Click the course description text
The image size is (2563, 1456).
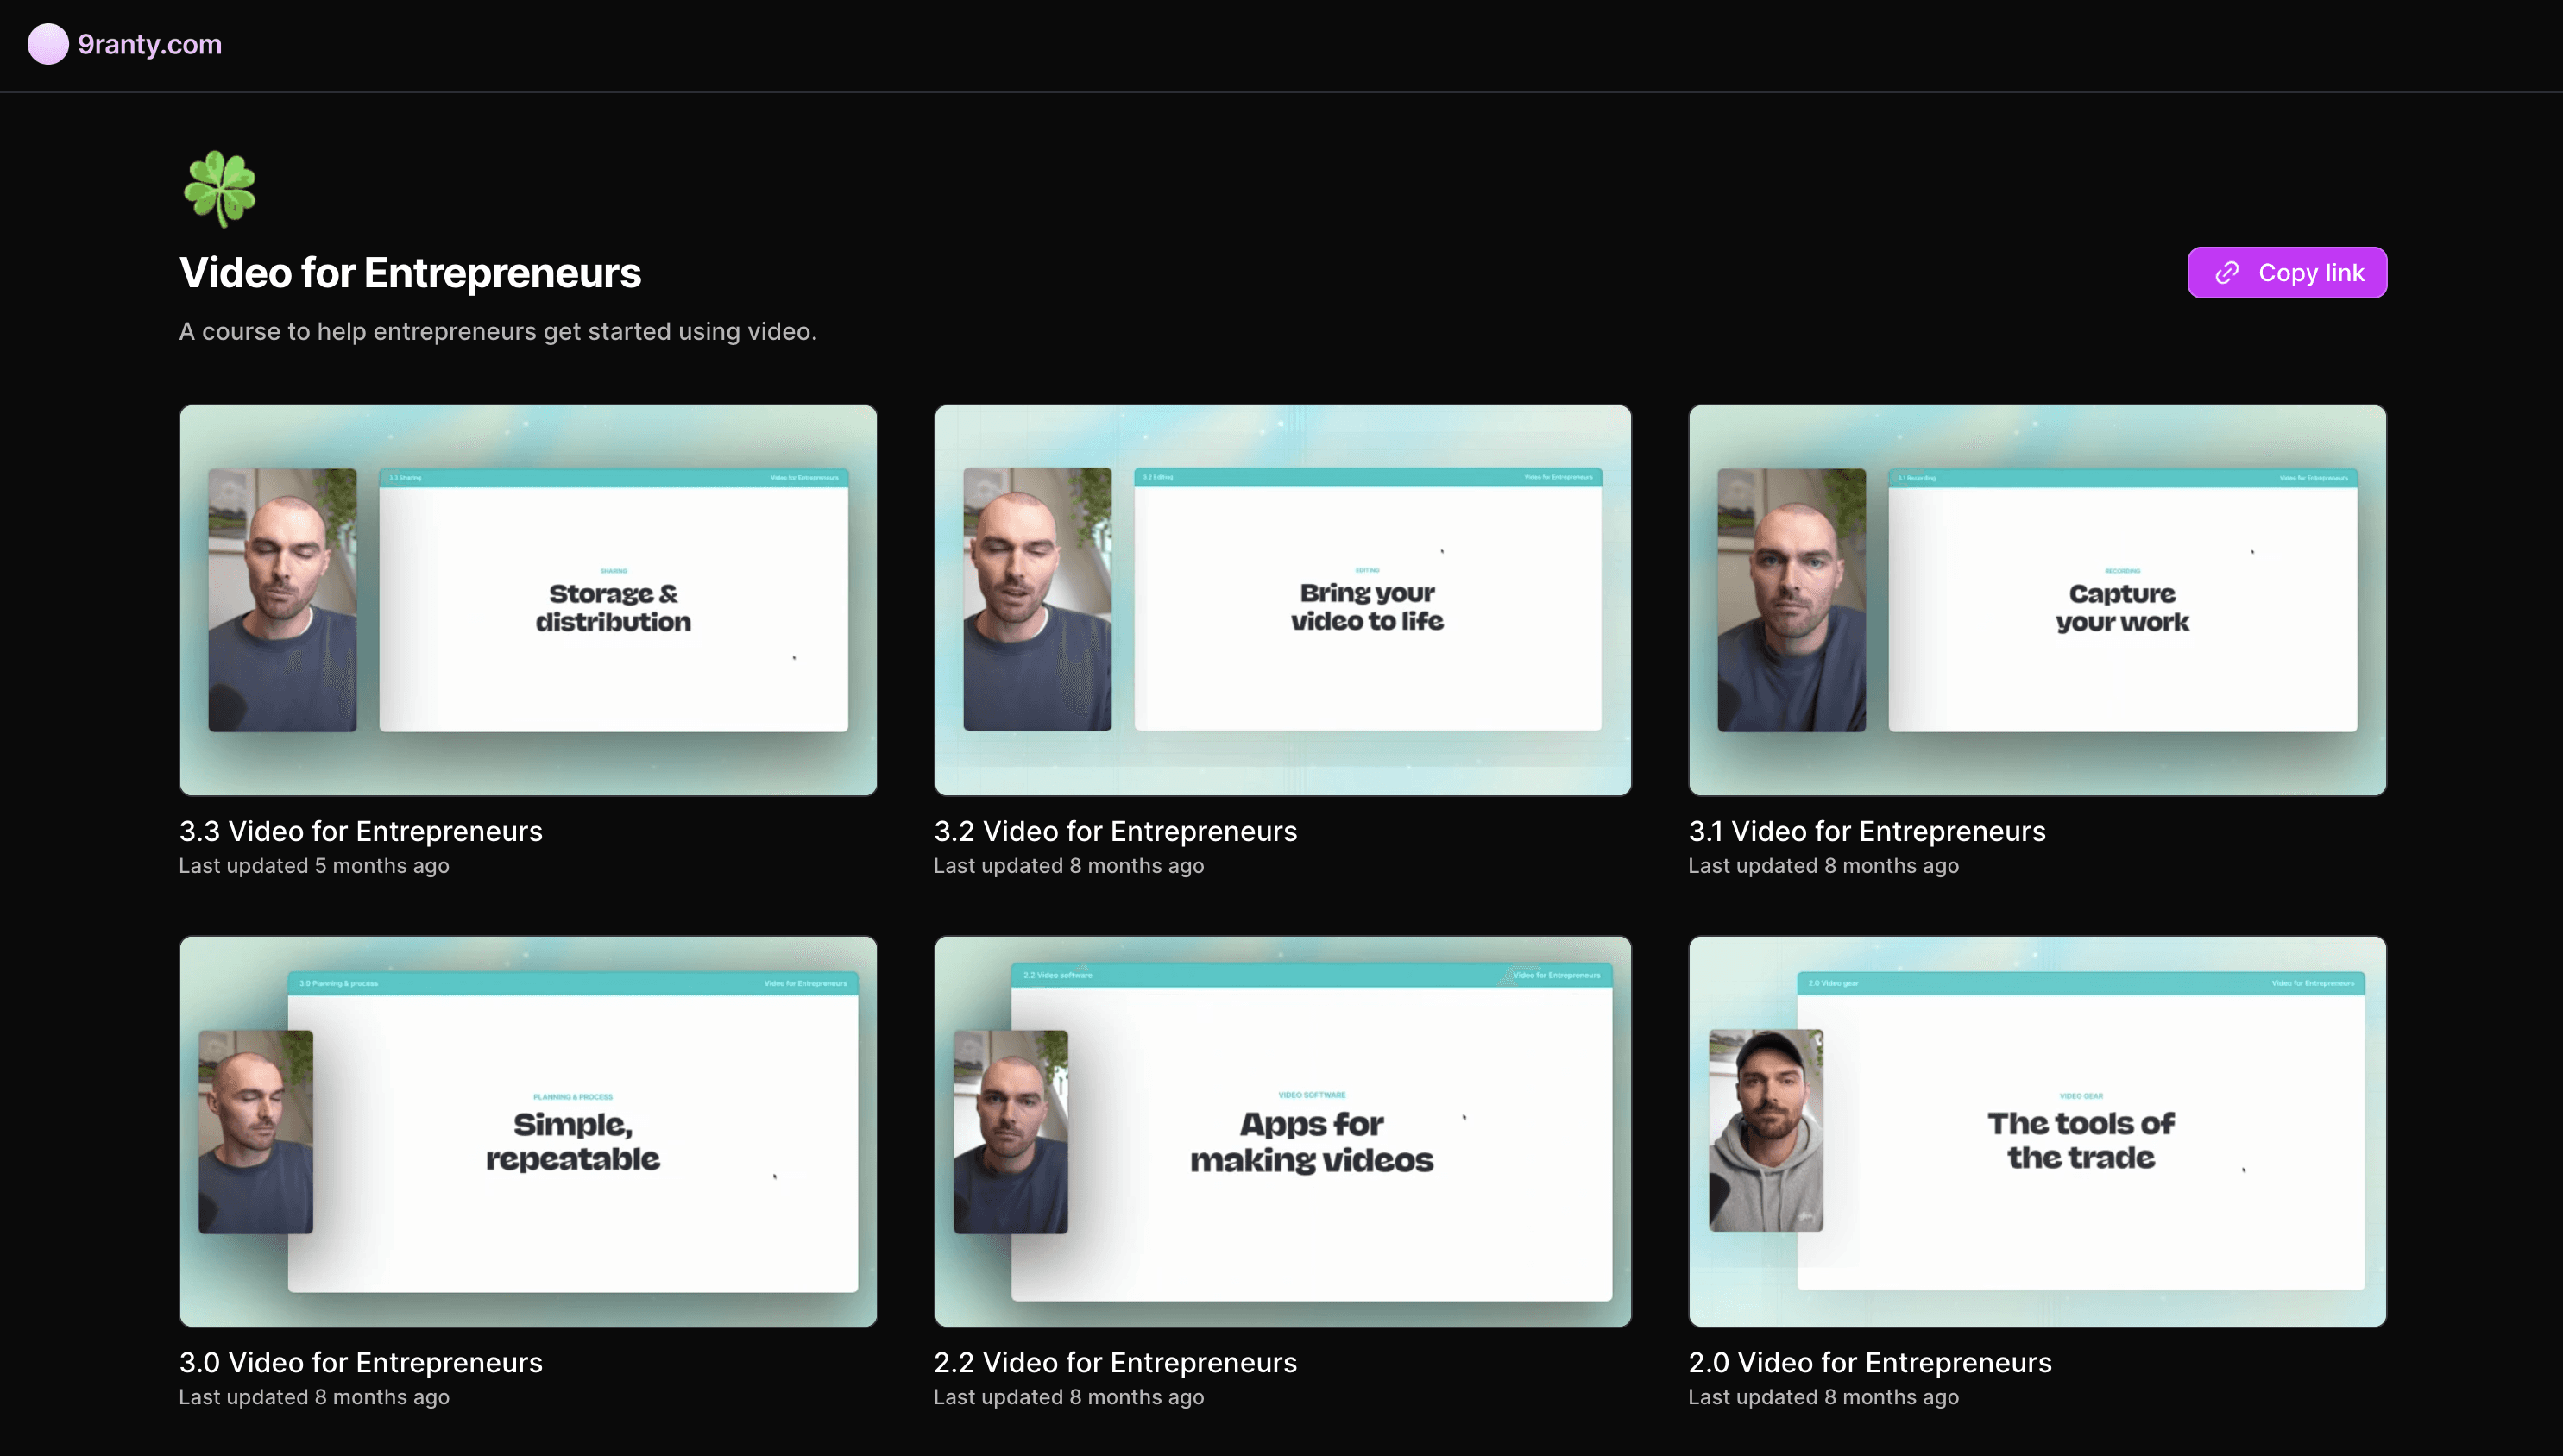click(x=497, y=332)
